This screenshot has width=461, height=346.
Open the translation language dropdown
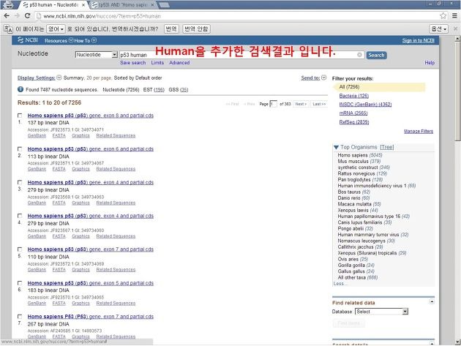click(56, 29)
